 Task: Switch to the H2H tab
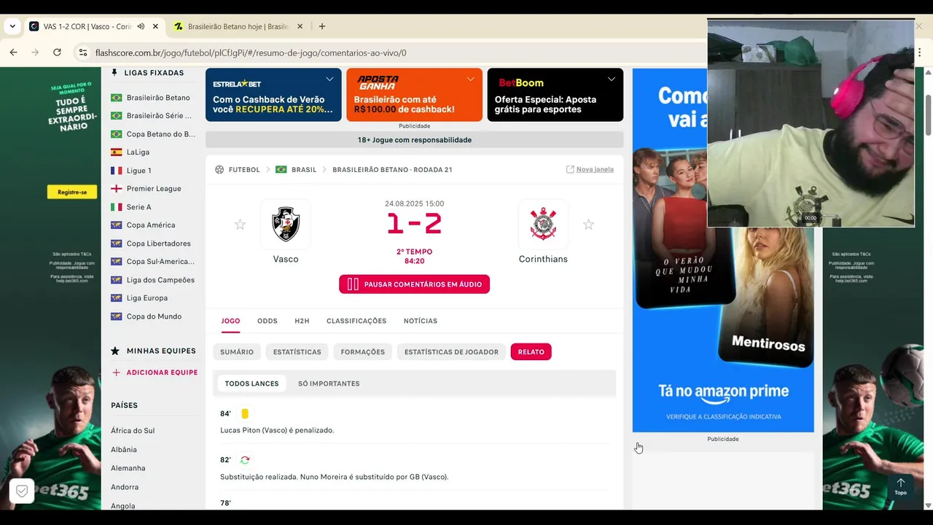coord(302,321)
